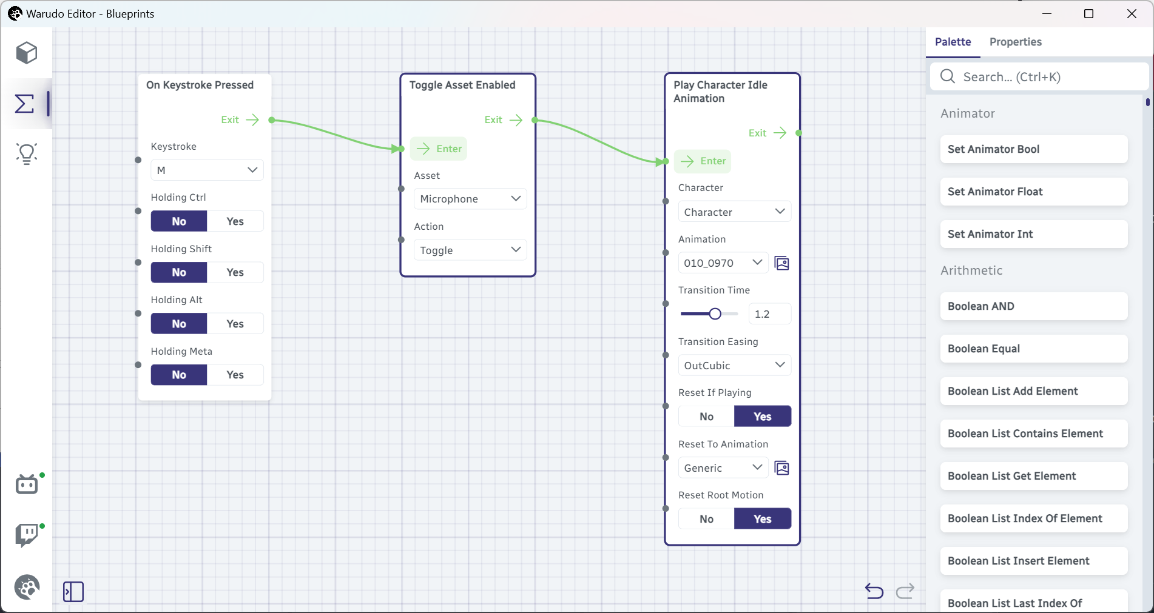
Task: Open the Bilibili TV icon in sidebar
Action: [27, 484]
